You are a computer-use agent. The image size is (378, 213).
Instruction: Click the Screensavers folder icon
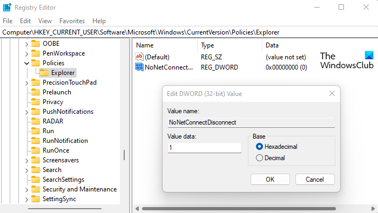coord(36,160)
